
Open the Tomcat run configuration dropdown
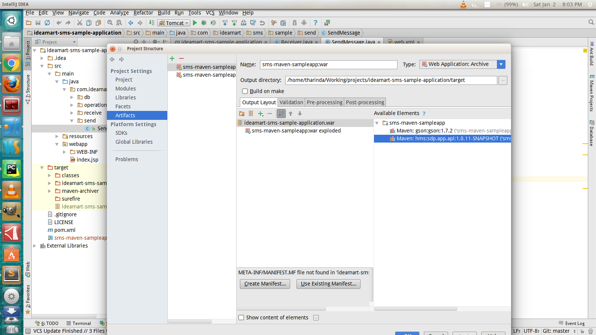tap(187, 23)
